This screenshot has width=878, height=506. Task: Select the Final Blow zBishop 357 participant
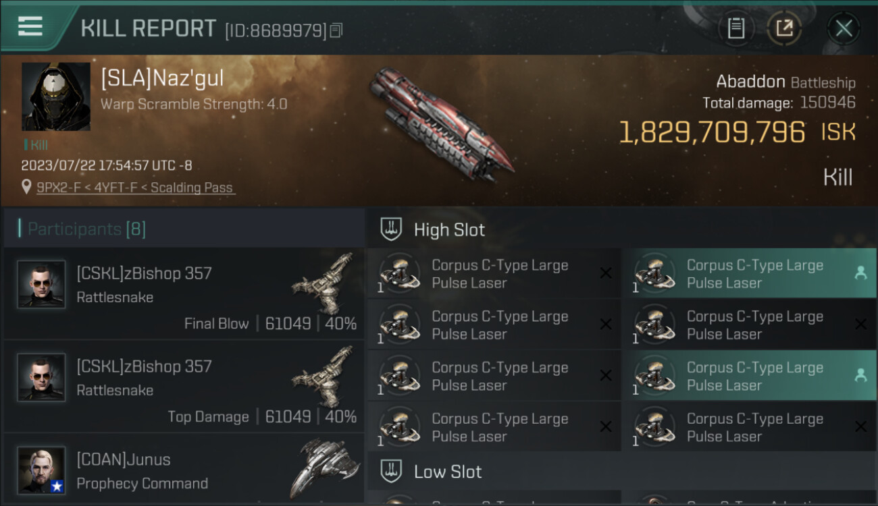click(184, 293)
